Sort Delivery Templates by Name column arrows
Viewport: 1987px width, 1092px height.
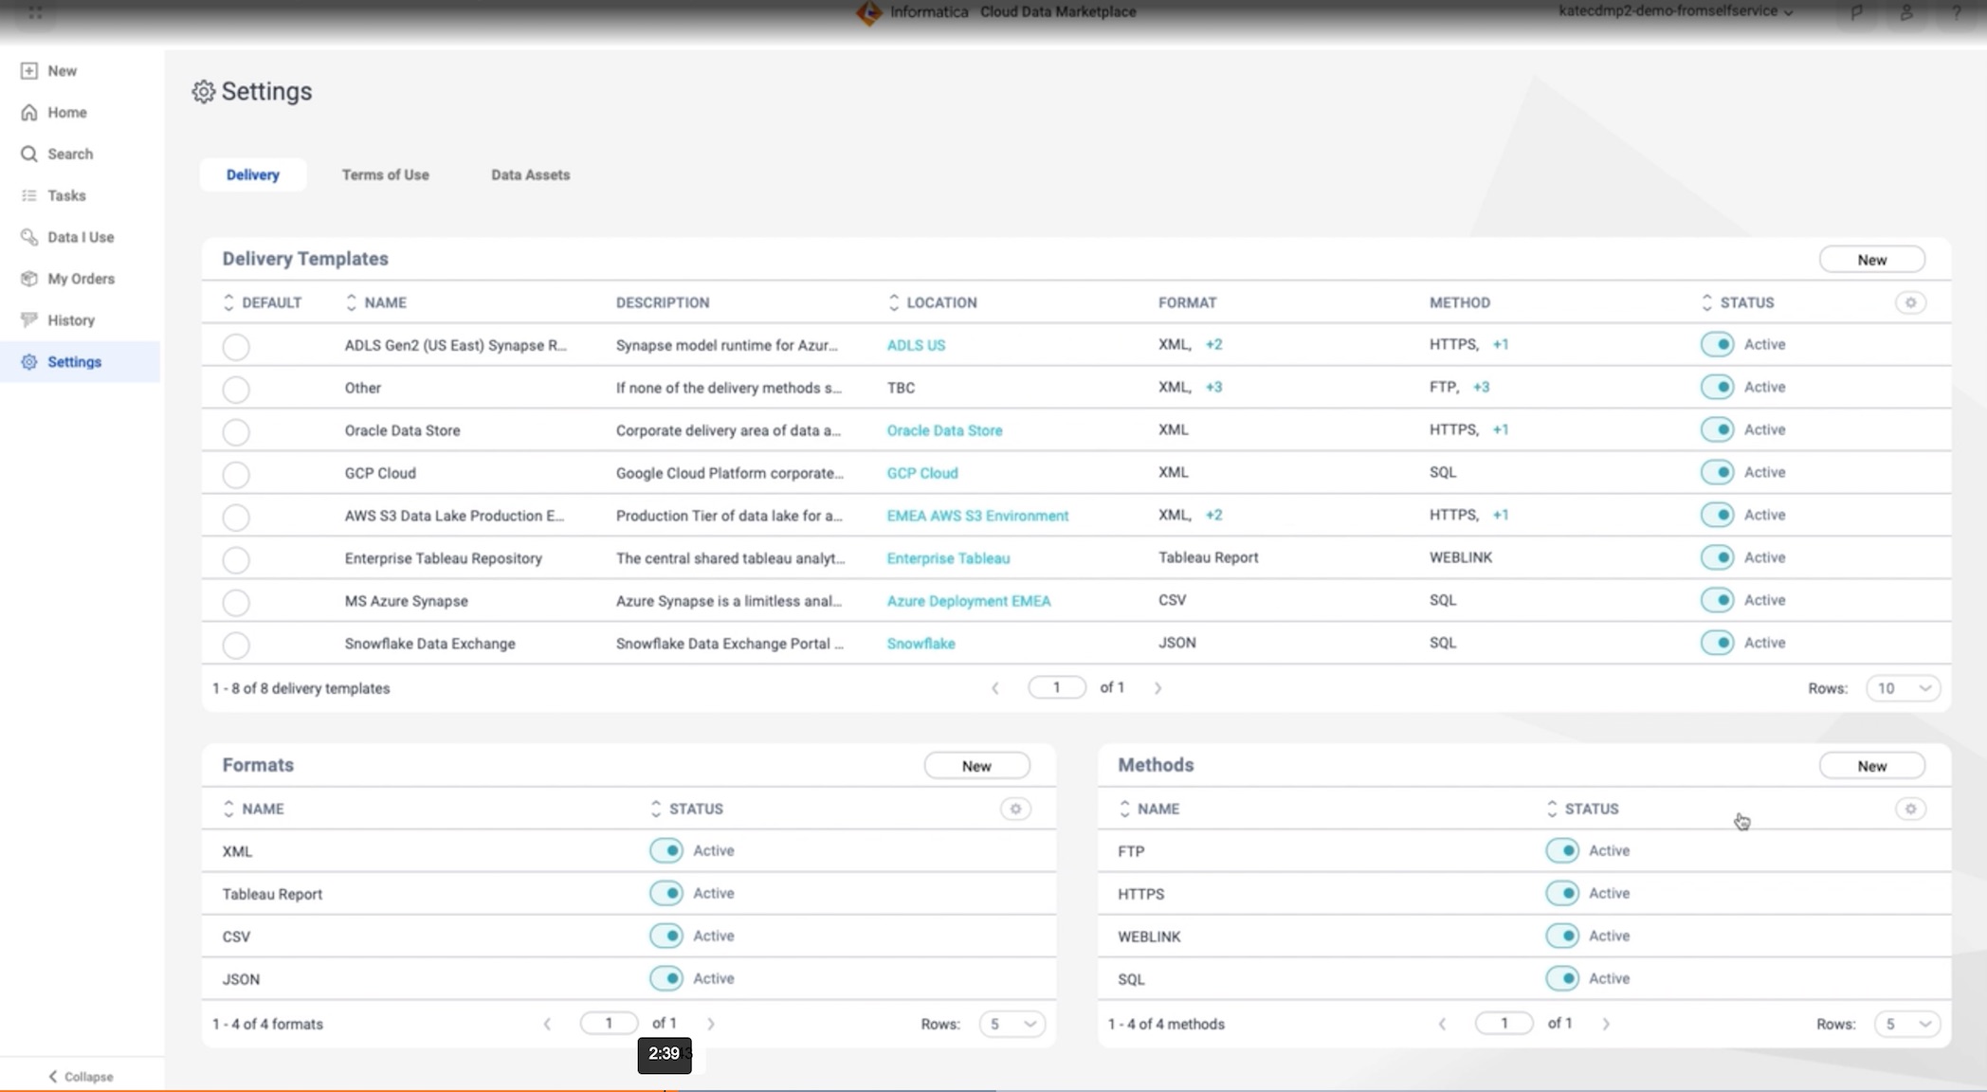pos(351,303)
